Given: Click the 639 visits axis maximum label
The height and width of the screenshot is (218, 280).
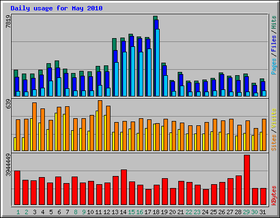Looking at the screenshot, I should (x=8, y=104).
